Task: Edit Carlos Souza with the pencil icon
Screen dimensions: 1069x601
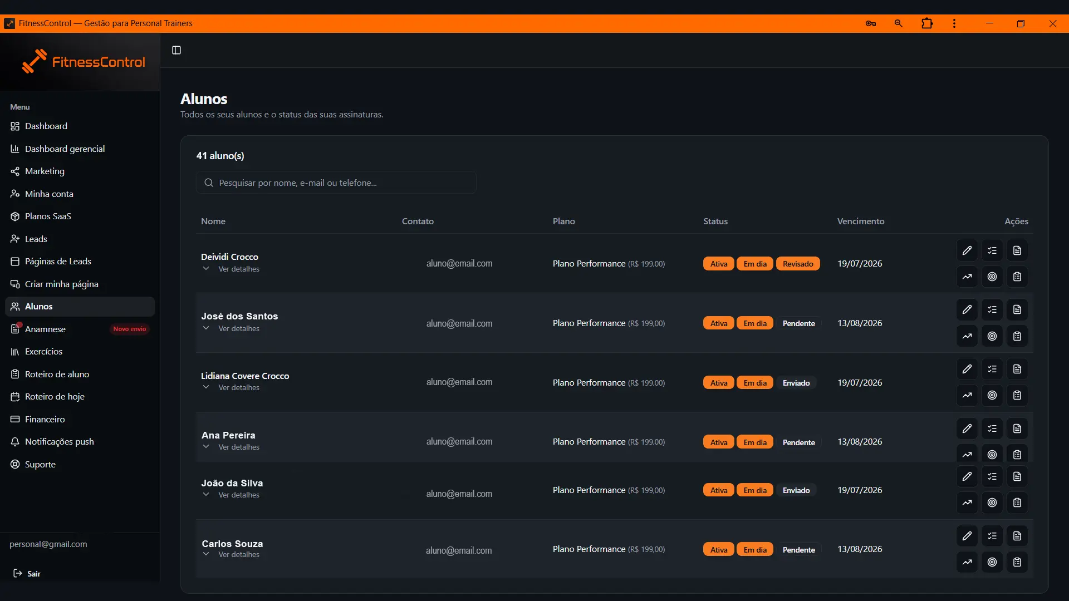Action: [x=967, y=536]
